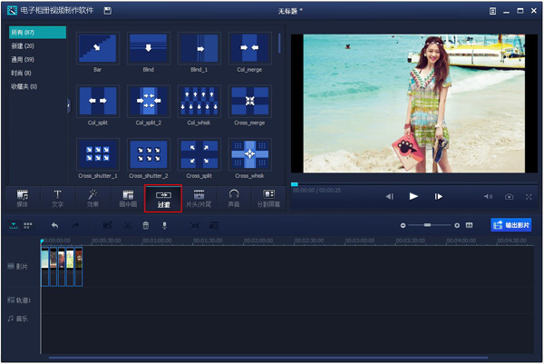Viewport: 544px width, 364px height.
Task: Delete the selected clip with trash icon
Action: tap(146, 226)
